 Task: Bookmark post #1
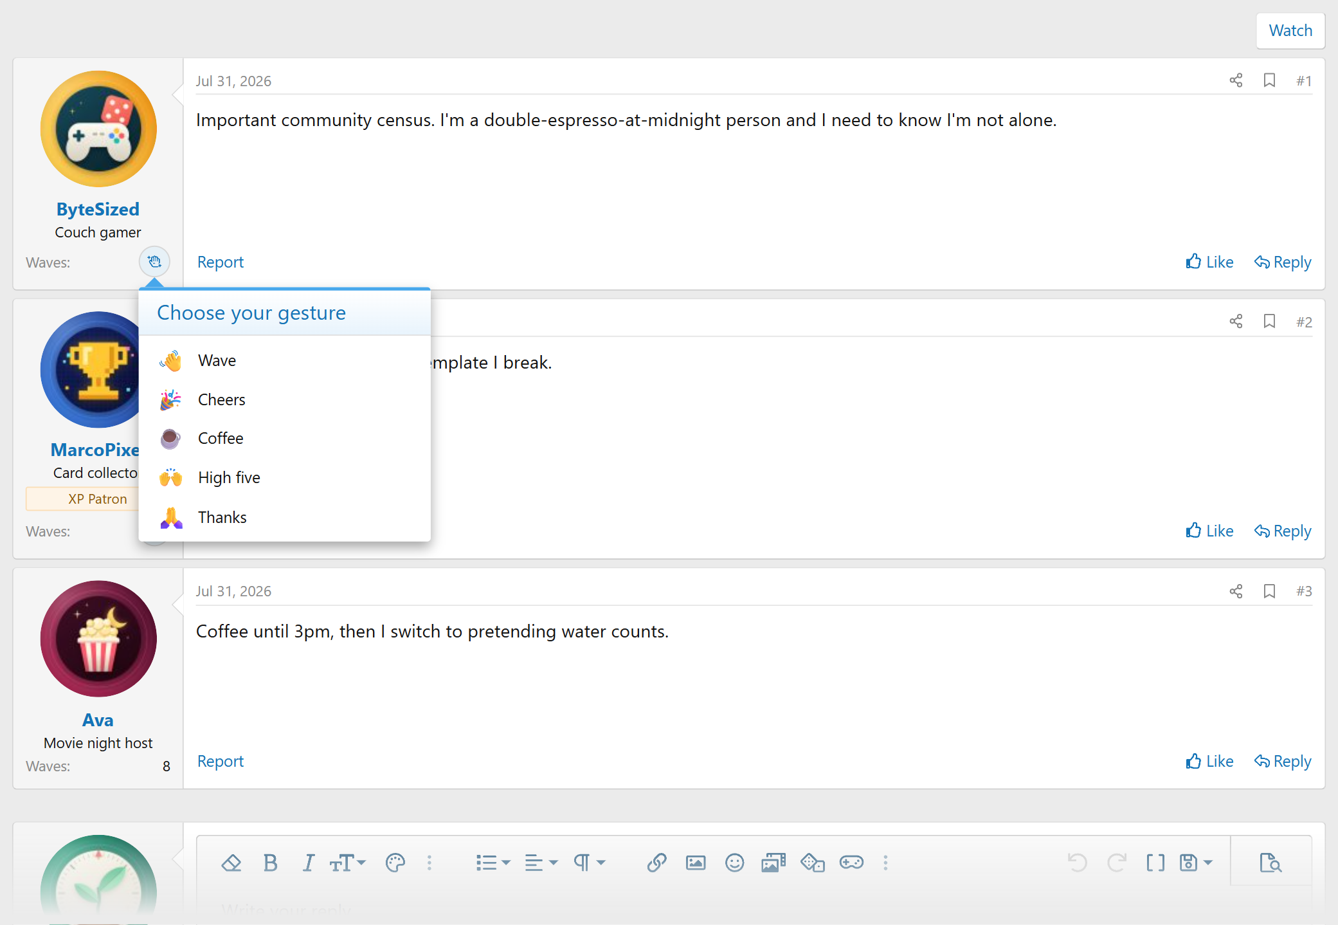pos(1269,80)
